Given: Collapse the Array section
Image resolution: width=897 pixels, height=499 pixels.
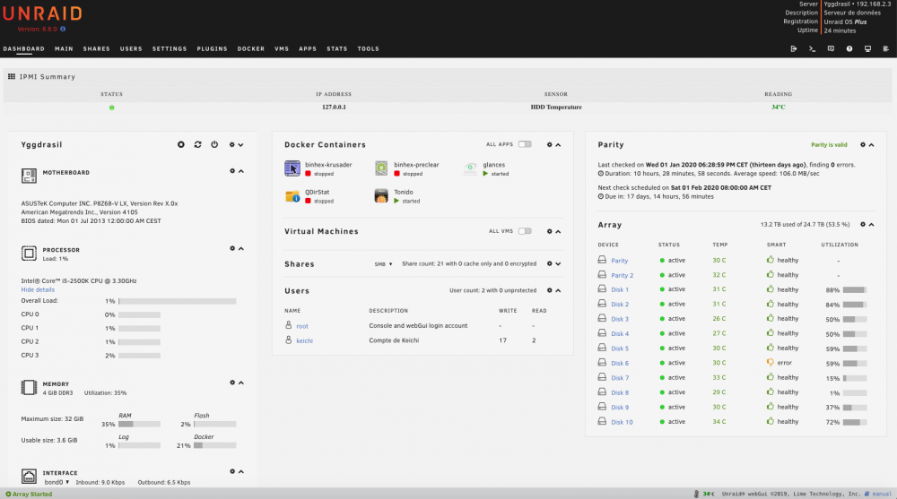Looking at the screenshot, I should point(871,225).
